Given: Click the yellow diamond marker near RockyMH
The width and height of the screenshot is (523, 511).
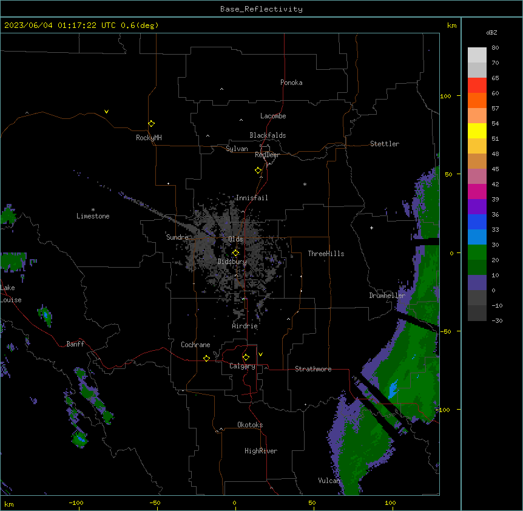Looking at the screenshot, I should coord(152,124).
